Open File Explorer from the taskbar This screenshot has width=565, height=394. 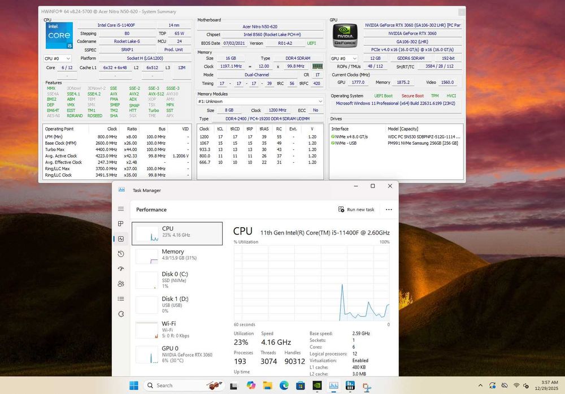[x=267, y=386]
